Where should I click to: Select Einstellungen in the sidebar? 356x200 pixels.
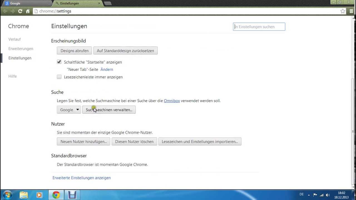[x=20, y=58]
